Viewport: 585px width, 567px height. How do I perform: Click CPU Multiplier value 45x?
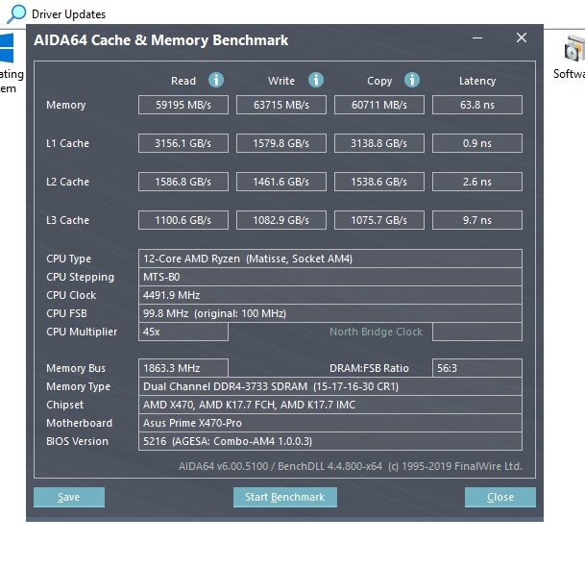183,332
